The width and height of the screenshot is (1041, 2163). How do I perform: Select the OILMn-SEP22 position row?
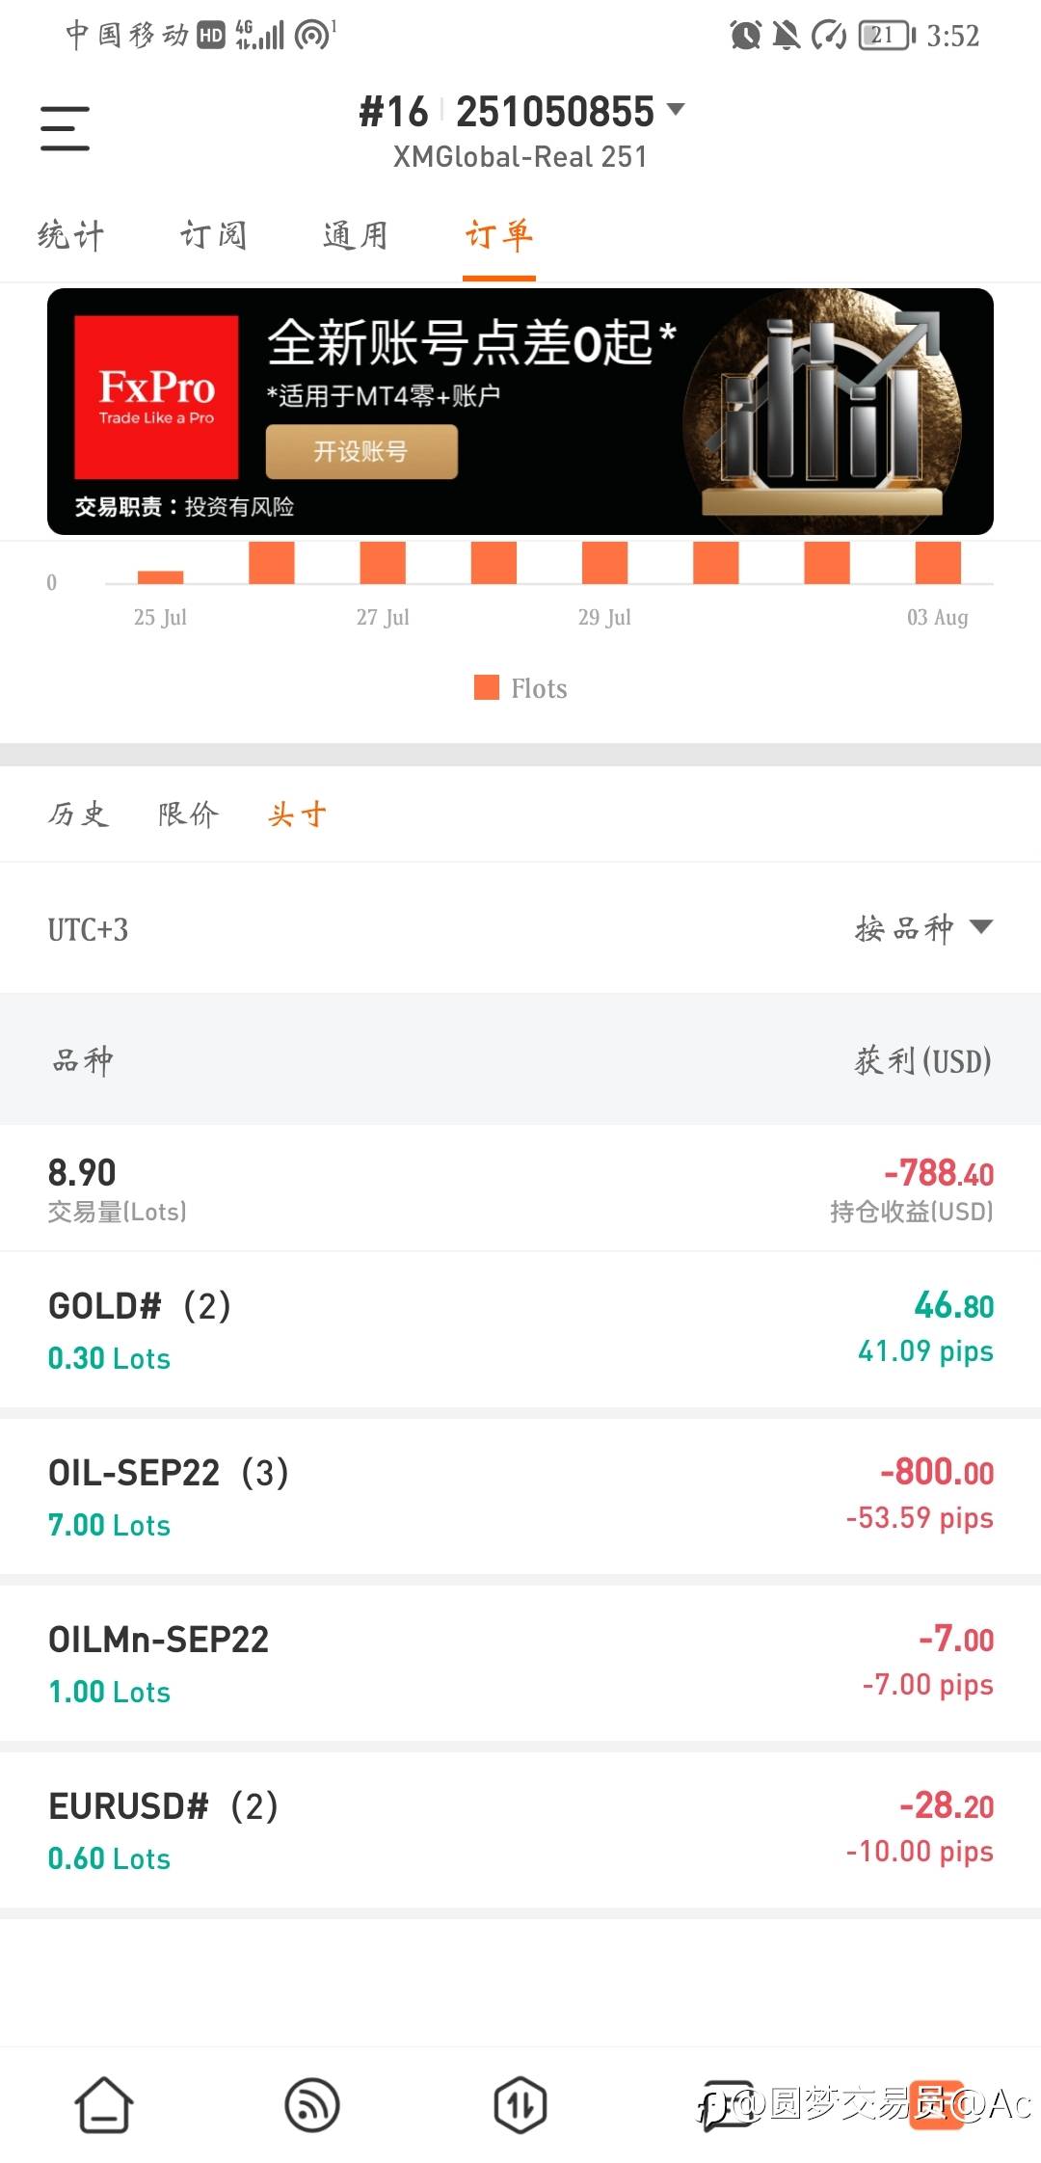pyautogui.click(x=520, y=1664)
